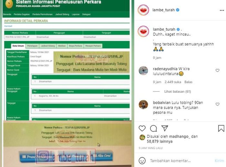Viewport: 226px width, 167px height.
Task: Open three-dot more options menu
Action: 222,10
